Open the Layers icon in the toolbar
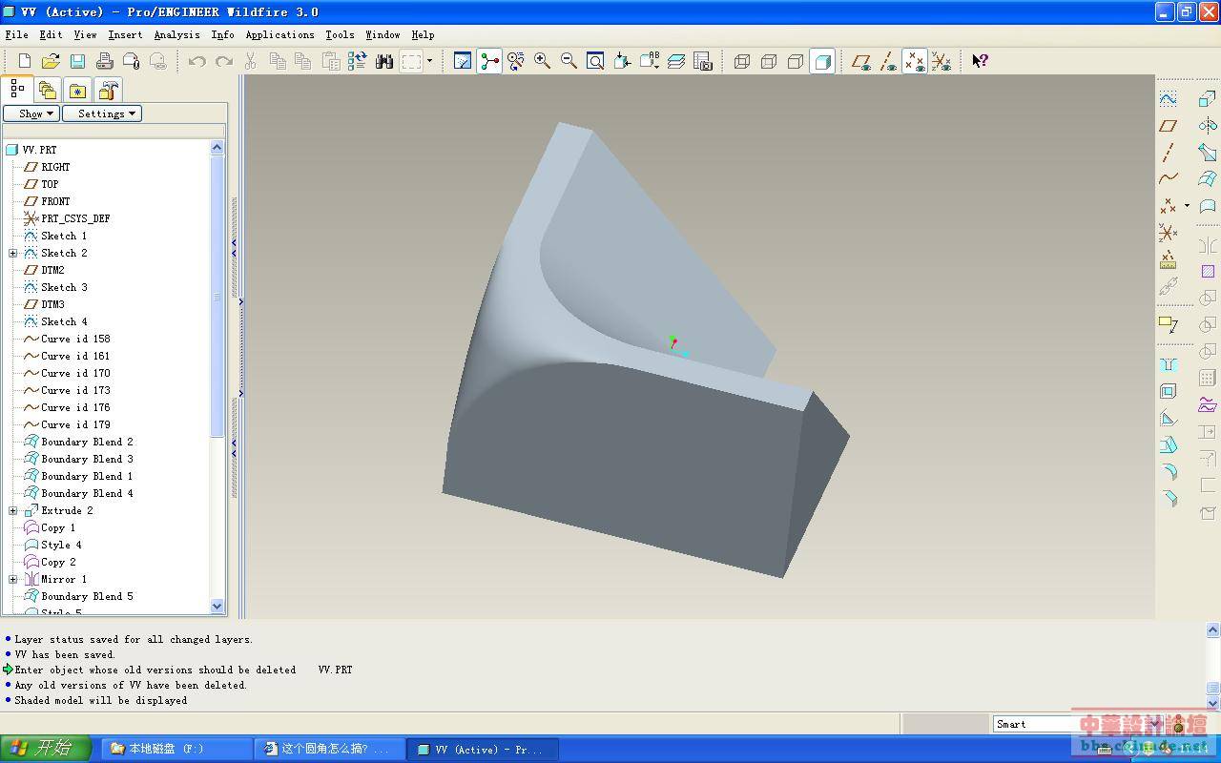Screen dimensions: 1221x763 676,61
